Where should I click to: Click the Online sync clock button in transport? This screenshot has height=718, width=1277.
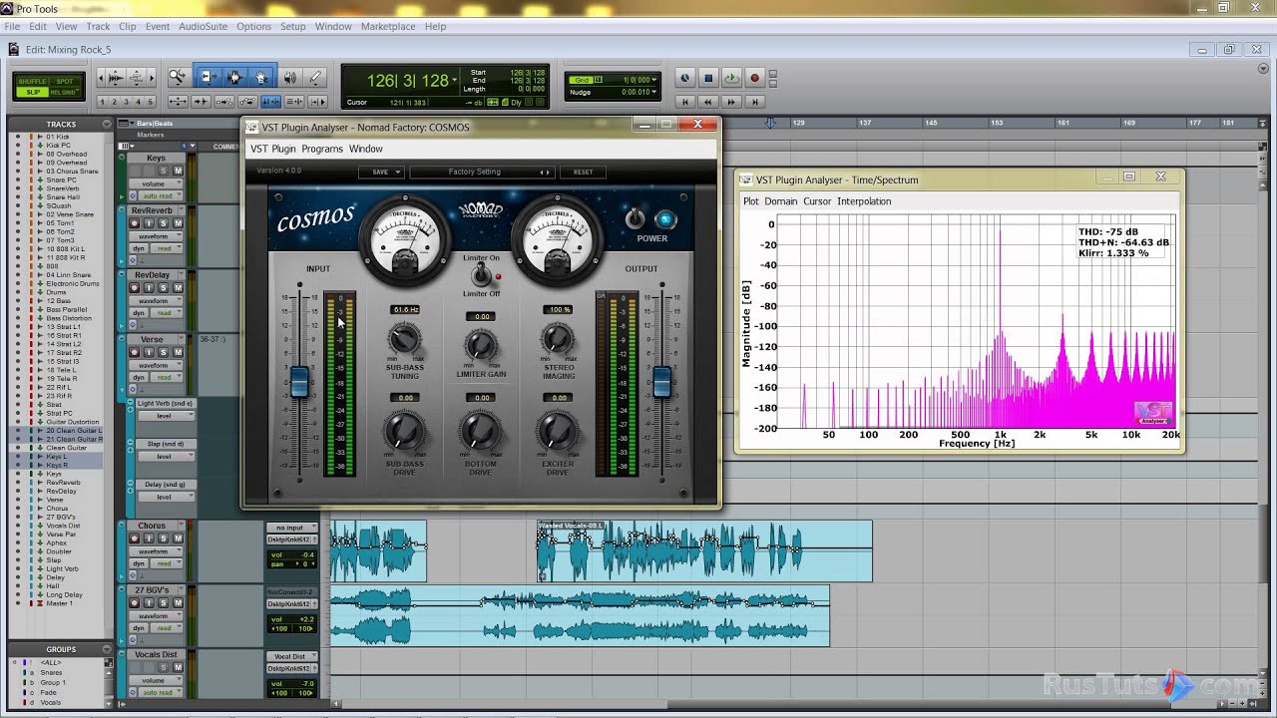click(x=685, y=78)
